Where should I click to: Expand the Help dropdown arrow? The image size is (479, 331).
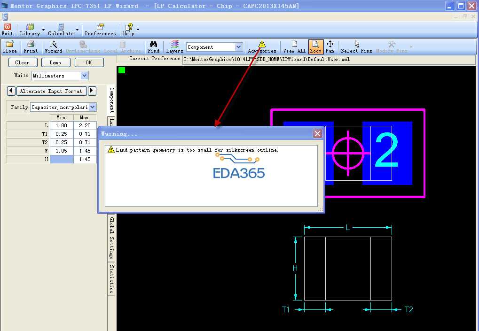tap(138, 30)
